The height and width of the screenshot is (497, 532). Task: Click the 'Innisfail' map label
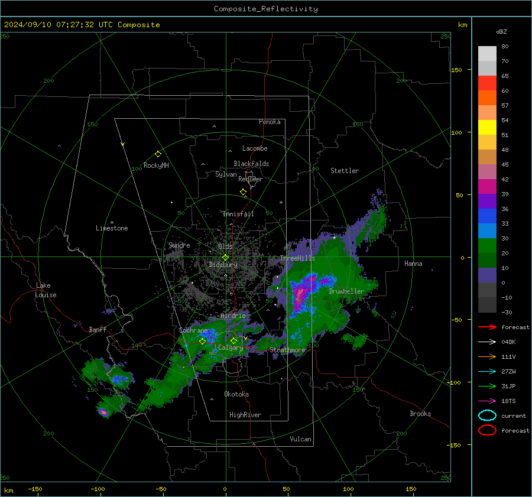(238, 214)
